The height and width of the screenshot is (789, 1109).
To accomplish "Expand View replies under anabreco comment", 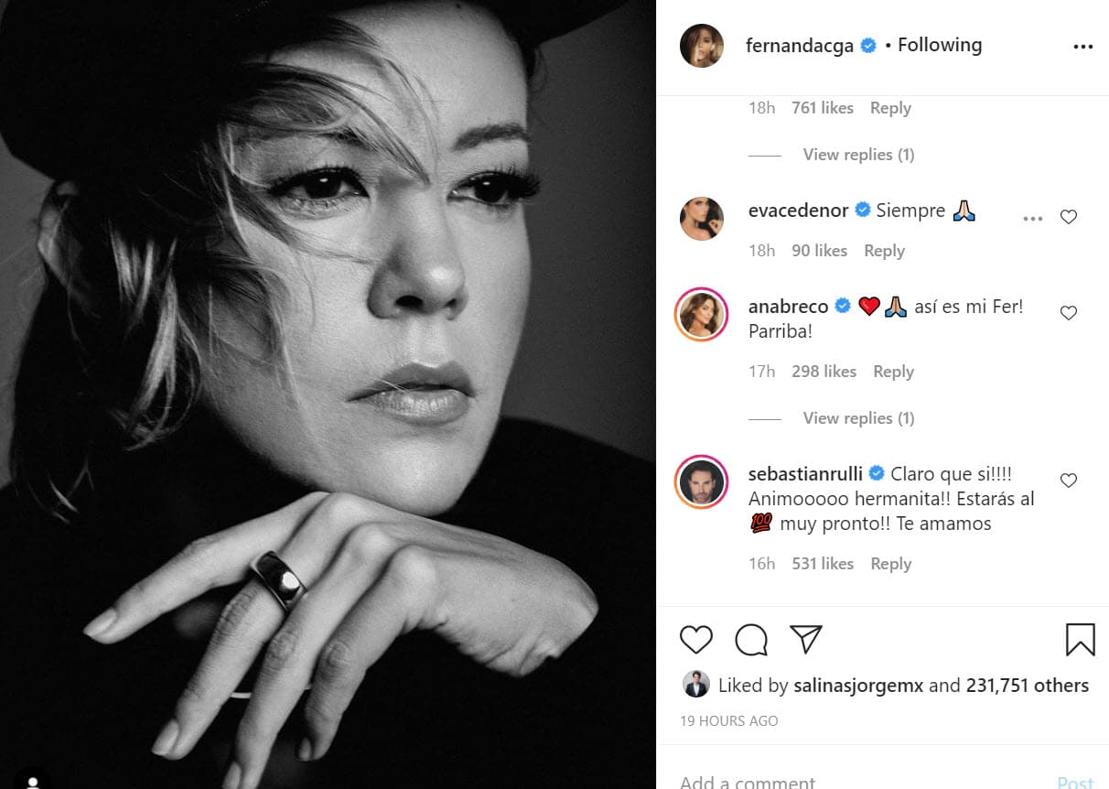I will 858,418.
